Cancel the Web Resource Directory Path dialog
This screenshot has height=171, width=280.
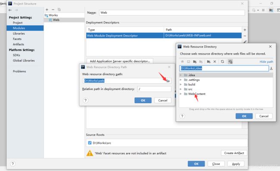tap(163, 101)
